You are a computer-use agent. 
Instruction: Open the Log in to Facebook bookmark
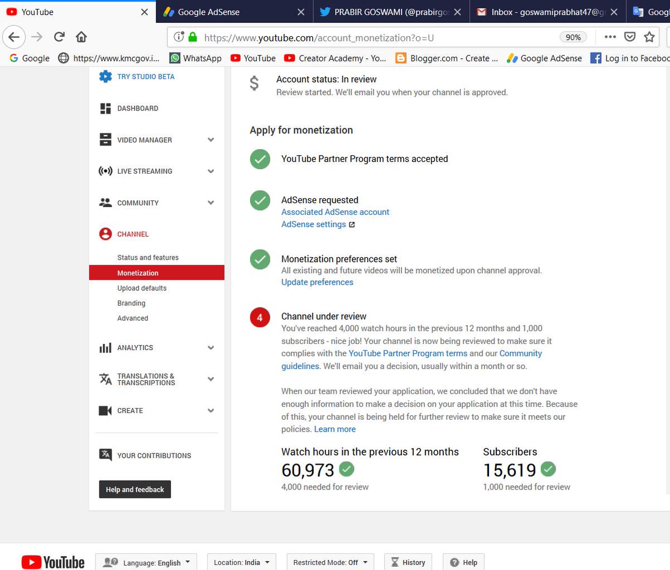[630, 58]
